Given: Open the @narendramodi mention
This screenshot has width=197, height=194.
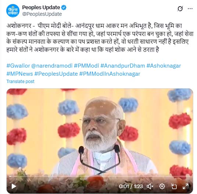Looking at the screenshot, I should pyautogui.click(x=52, y=66).
